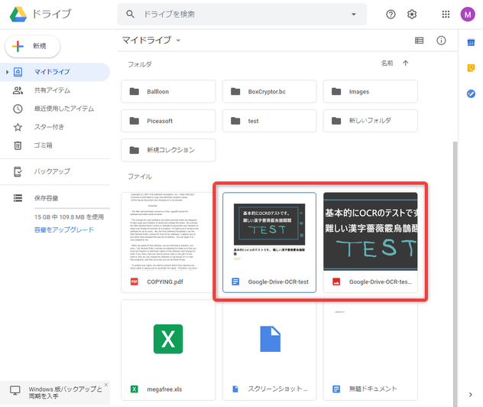Click the 名前 sort label
483x407 pixels.
(x=387, y=63)
